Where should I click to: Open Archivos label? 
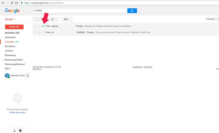(9, 51)
